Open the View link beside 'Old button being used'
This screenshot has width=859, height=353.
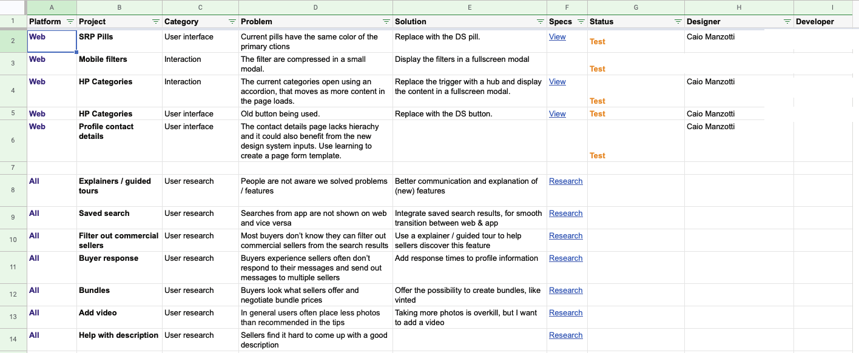(557, 114)
